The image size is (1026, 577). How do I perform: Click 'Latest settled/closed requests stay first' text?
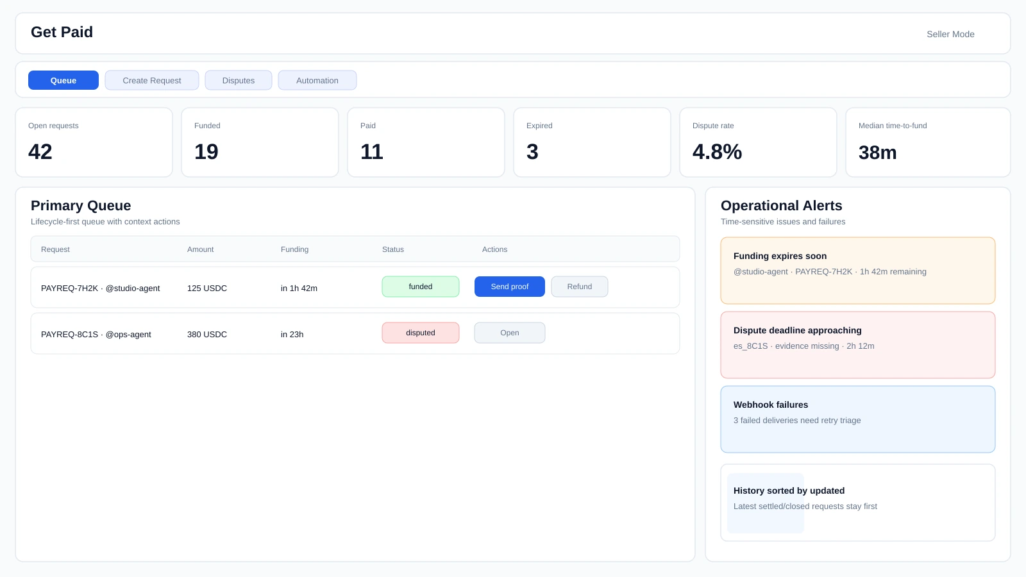coord(805,506)
